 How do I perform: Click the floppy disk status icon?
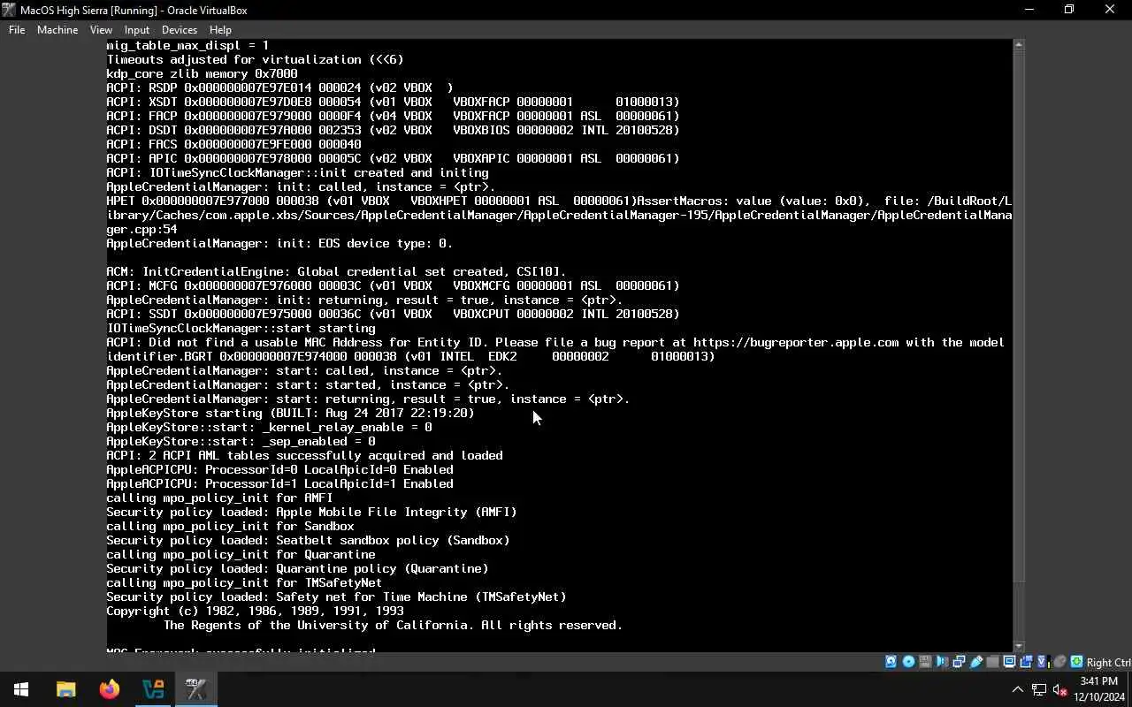tap(925, 662)
